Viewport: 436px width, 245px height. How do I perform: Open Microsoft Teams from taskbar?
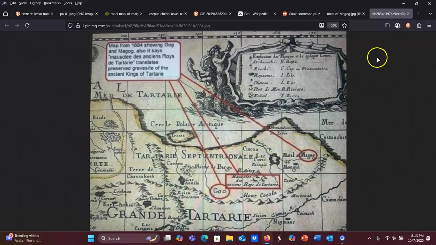(x=192, y=238)
